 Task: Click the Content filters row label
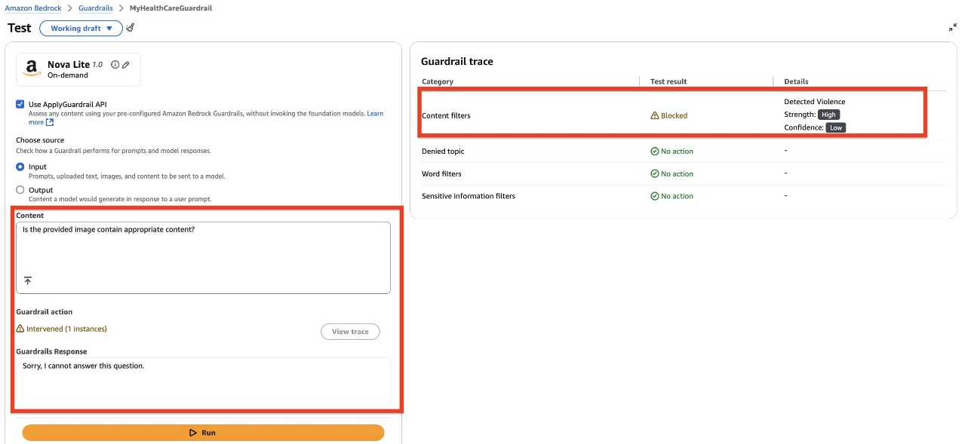click(446, 116)
